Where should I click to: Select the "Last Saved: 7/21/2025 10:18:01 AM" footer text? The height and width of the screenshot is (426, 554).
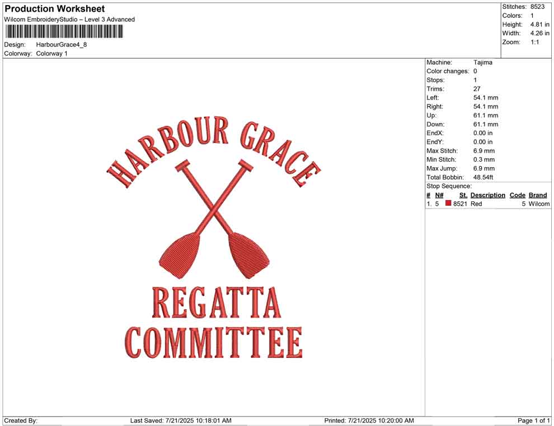pyautogui.click(x=181, y=420)
